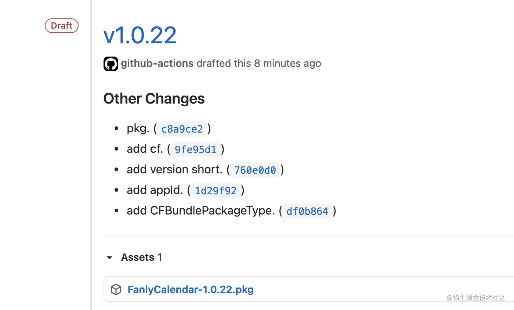View commit df0b864 for CFBundlePackageType

pyautogui.click(x=307, y=211)
